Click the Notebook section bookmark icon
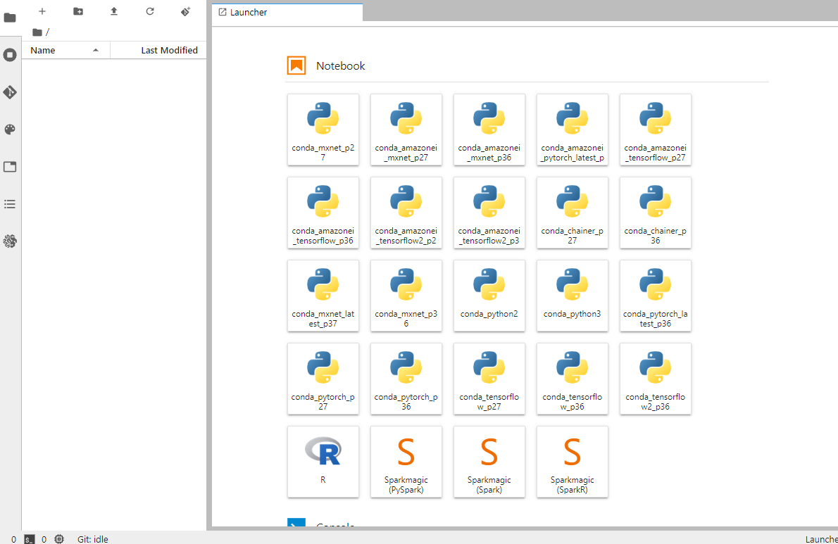The width and height of the screenshot is (838, 544). click(x=296, y=65)
